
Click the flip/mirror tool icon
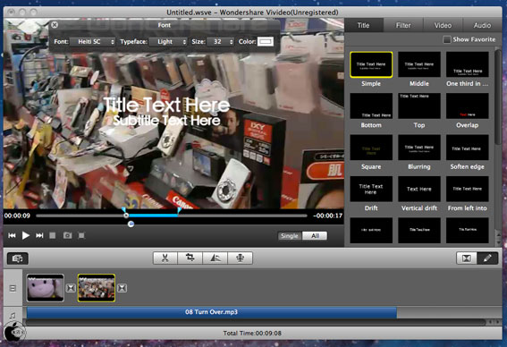point(215,258)
